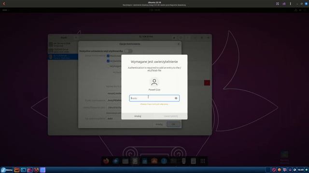
Task: Click the red prohibited icon in the system tray
Action: (x=274, y=170)
